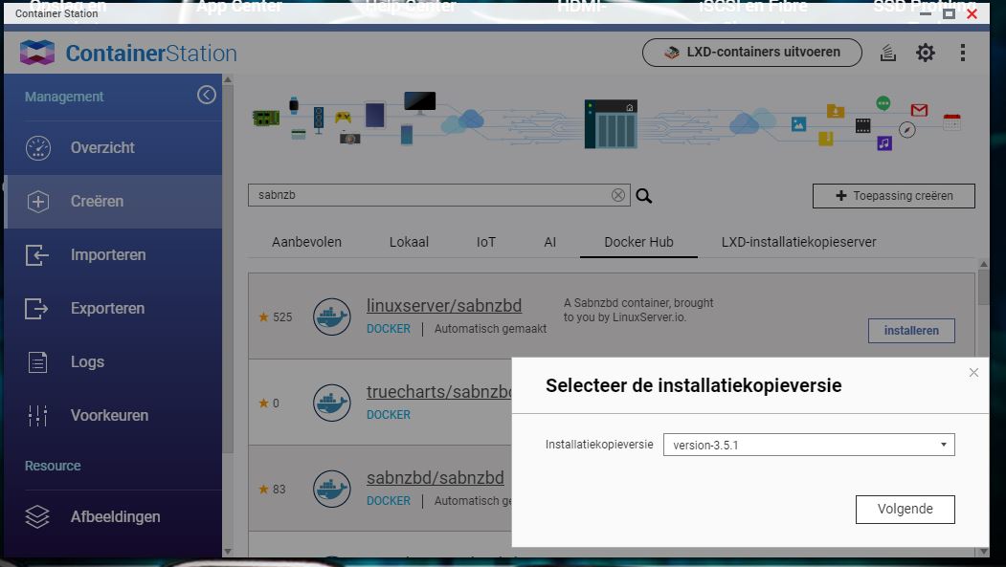Screen dimensions: 1006x567
Task: Select the Afbeeldingen layers icon
Action: coord(36,516)
